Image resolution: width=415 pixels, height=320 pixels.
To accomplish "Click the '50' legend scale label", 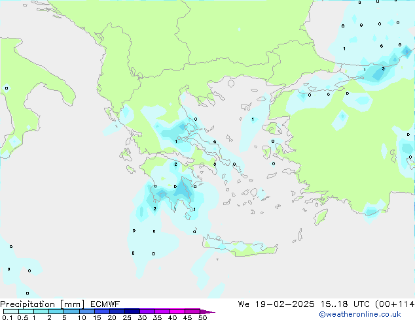I will 202,317.
